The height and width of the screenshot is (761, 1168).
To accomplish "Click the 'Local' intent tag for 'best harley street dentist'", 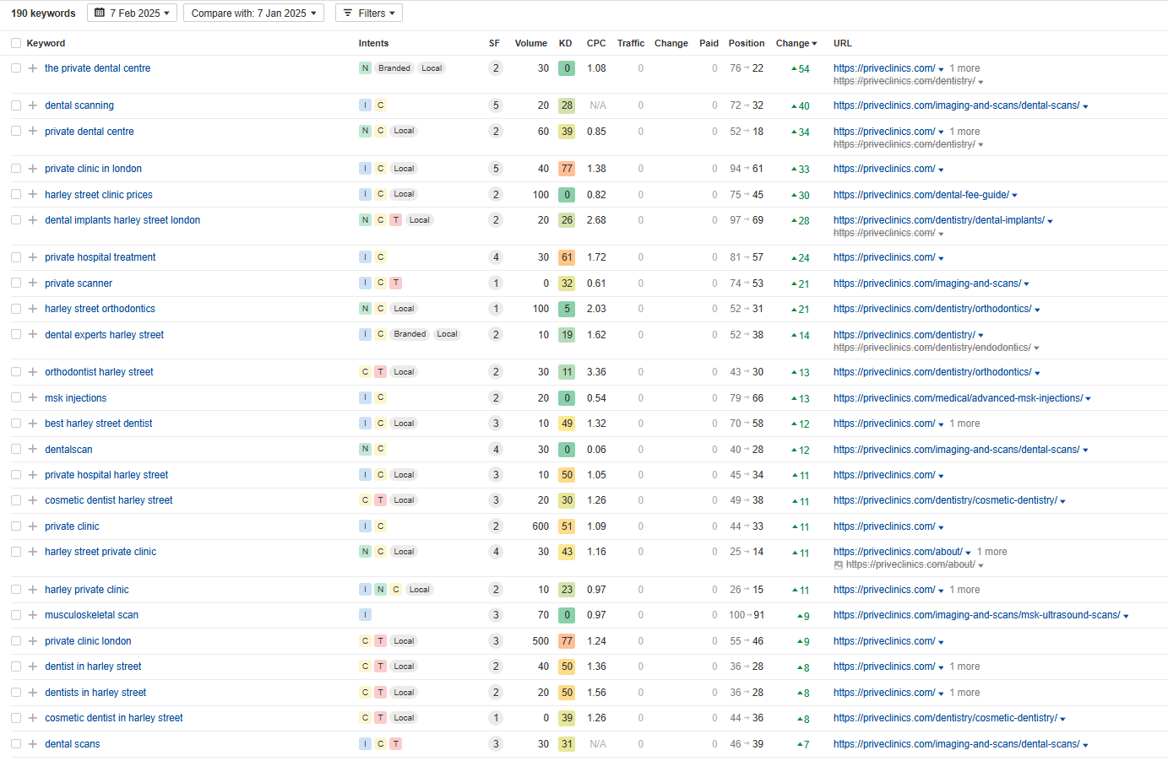I will pos(404,424).
